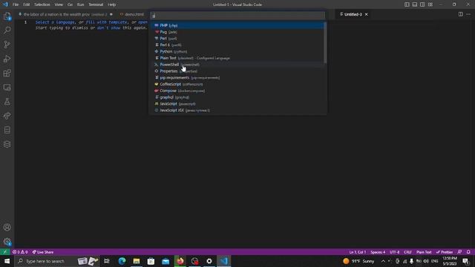
Task: Open Customize Layout icon in the title bar
Action: tap(430, 4)
